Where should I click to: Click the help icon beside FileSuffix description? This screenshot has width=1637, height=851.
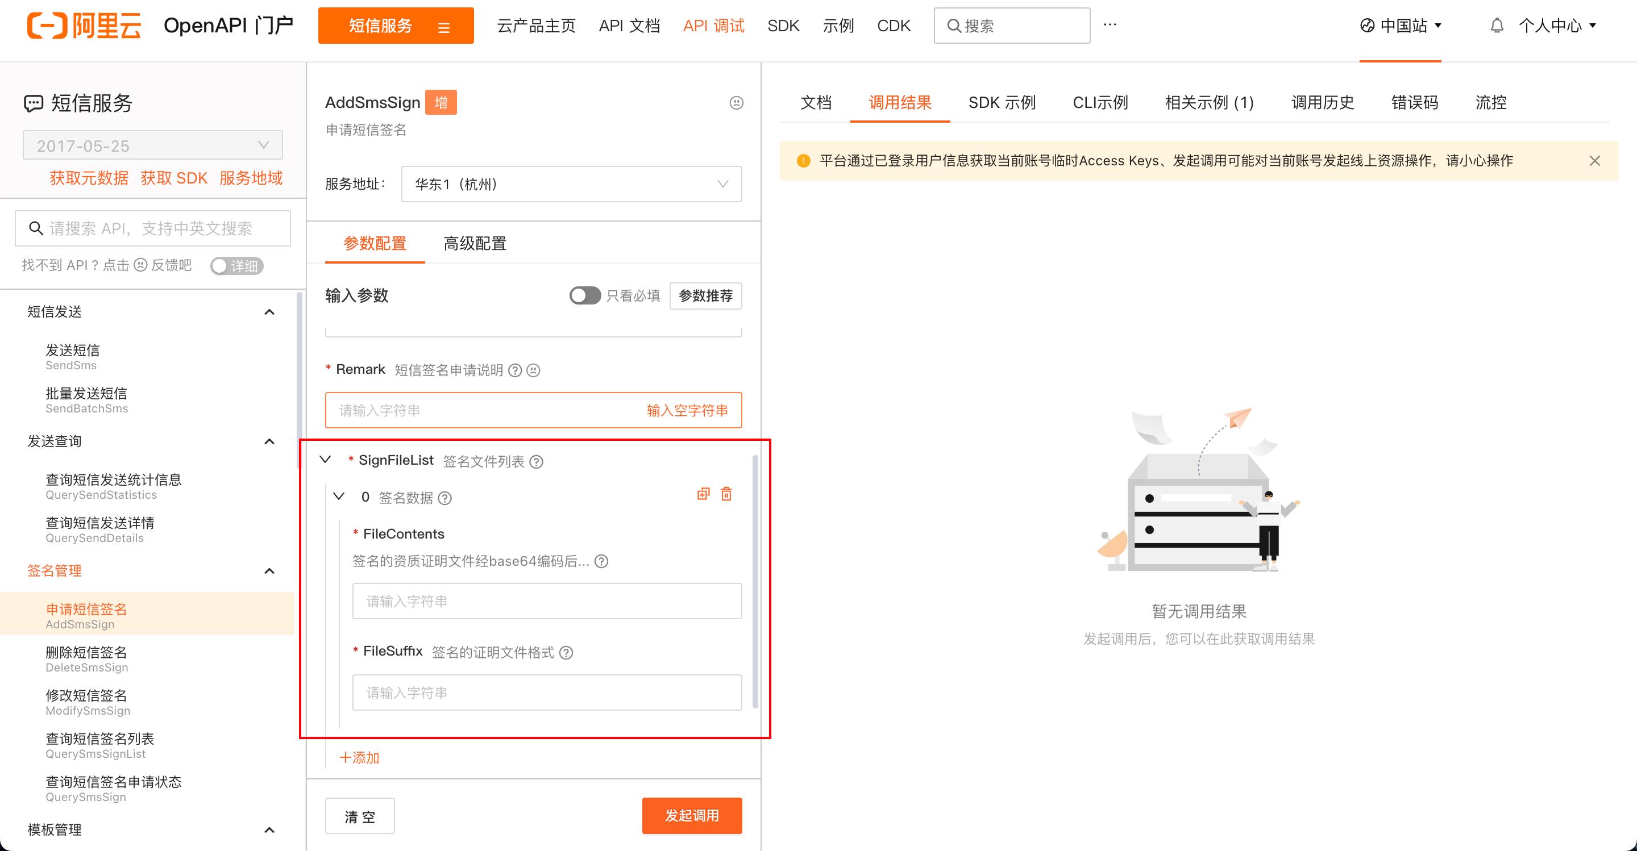[x=566, y=653]
